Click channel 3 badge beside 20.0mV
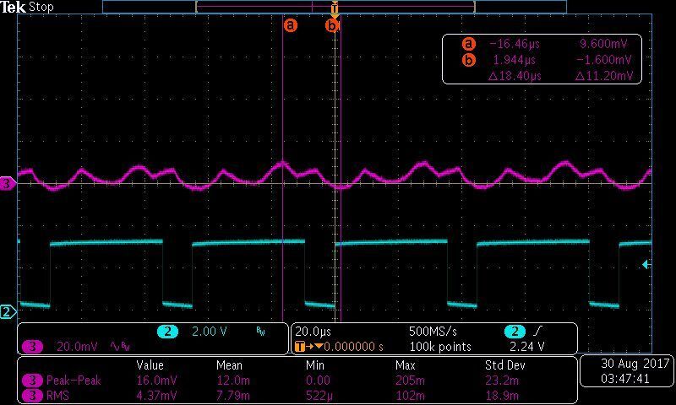 pos(32,347)
